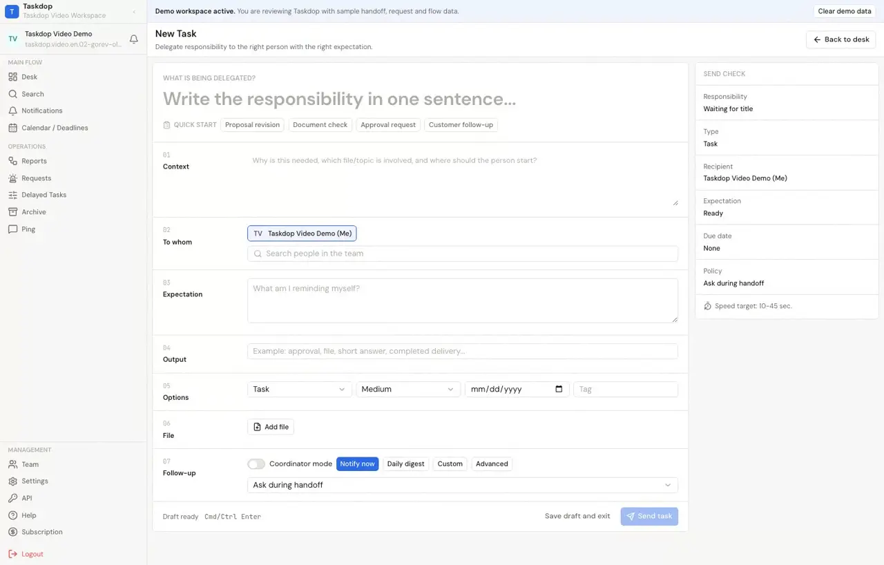Screen dimensions: 884x565
Task: Choose Customer follow-up quick start
Action: (x=461, y=125)
